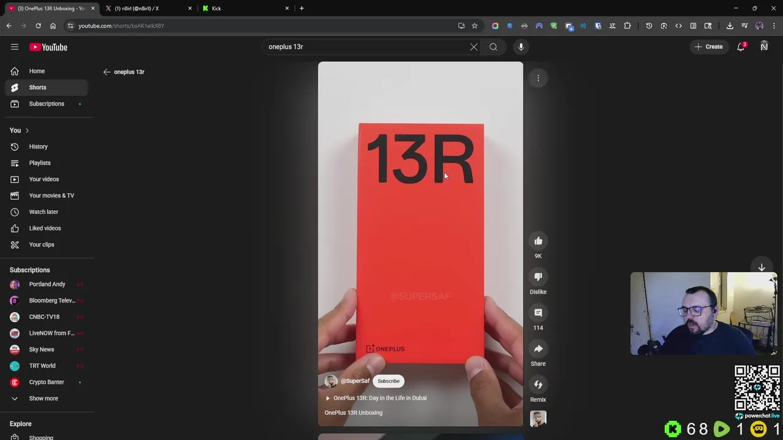Open the Short's sound thumbnail

click(538, 419)
